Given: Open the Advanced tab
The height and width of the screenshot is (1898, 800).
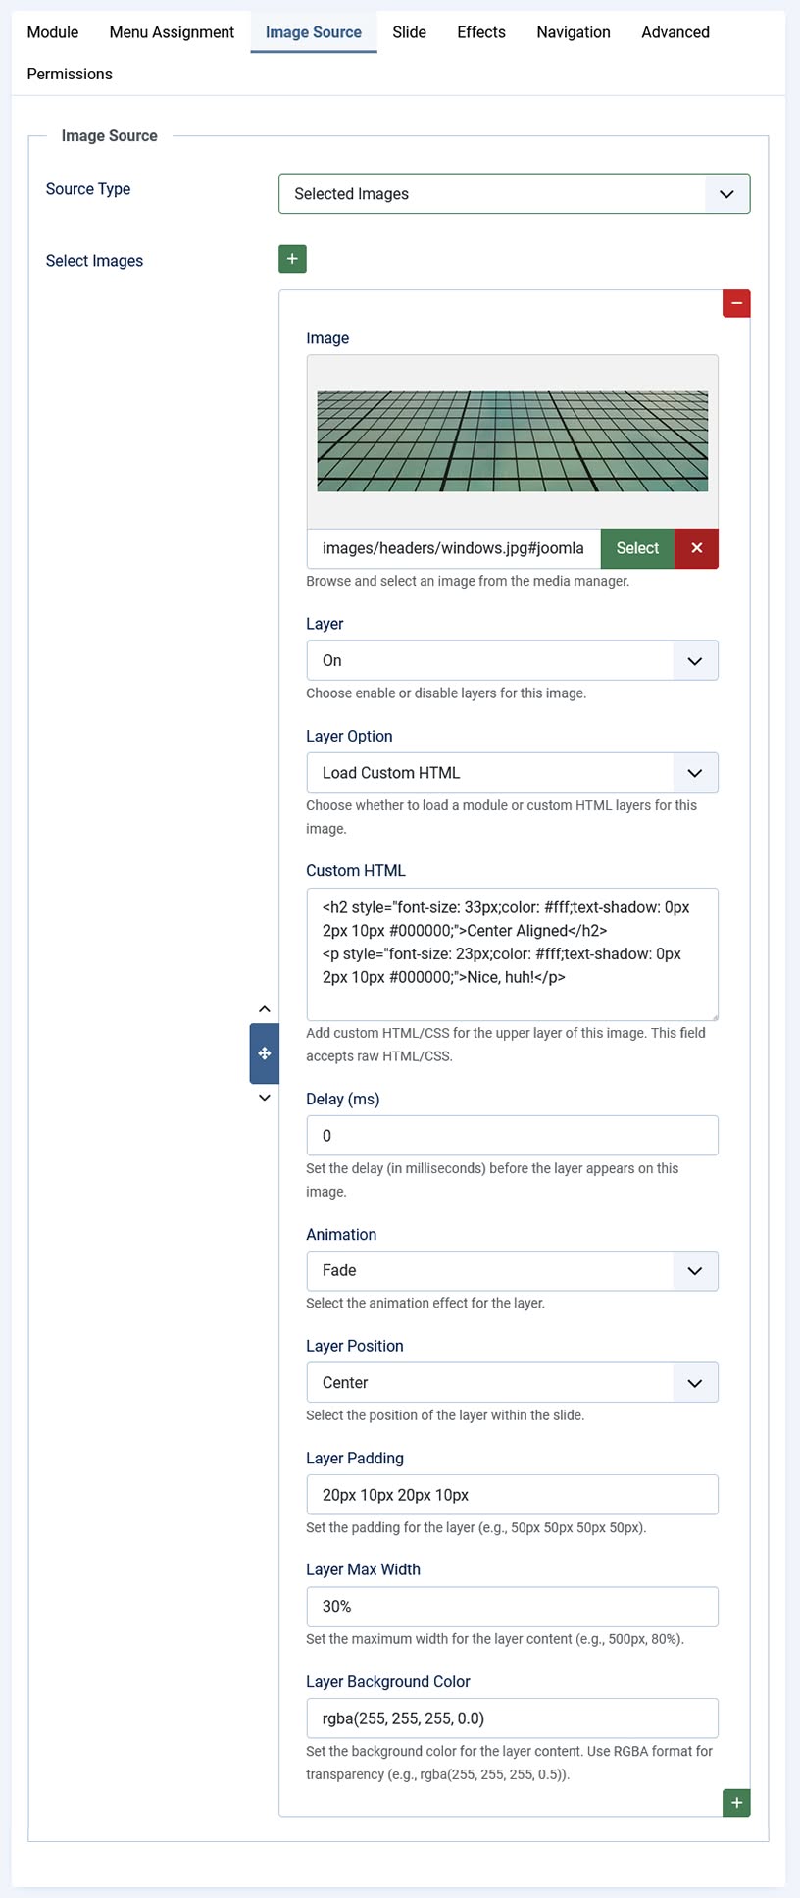Looking at the screenshot, I should point(675,32).
